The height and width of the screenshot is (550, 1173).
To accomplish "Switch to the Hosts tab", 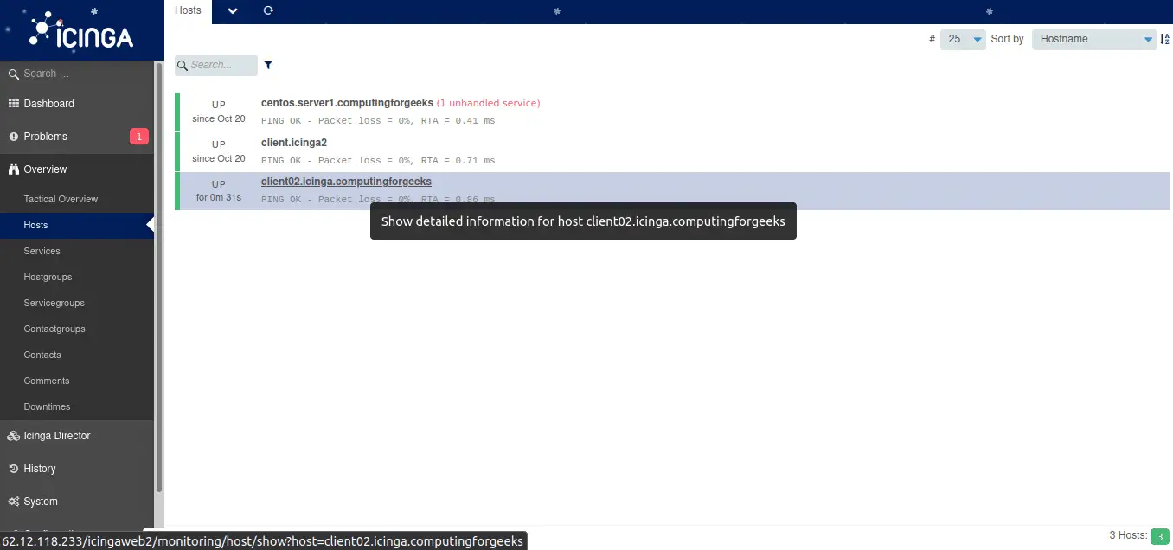I will (x=187, y=10).
